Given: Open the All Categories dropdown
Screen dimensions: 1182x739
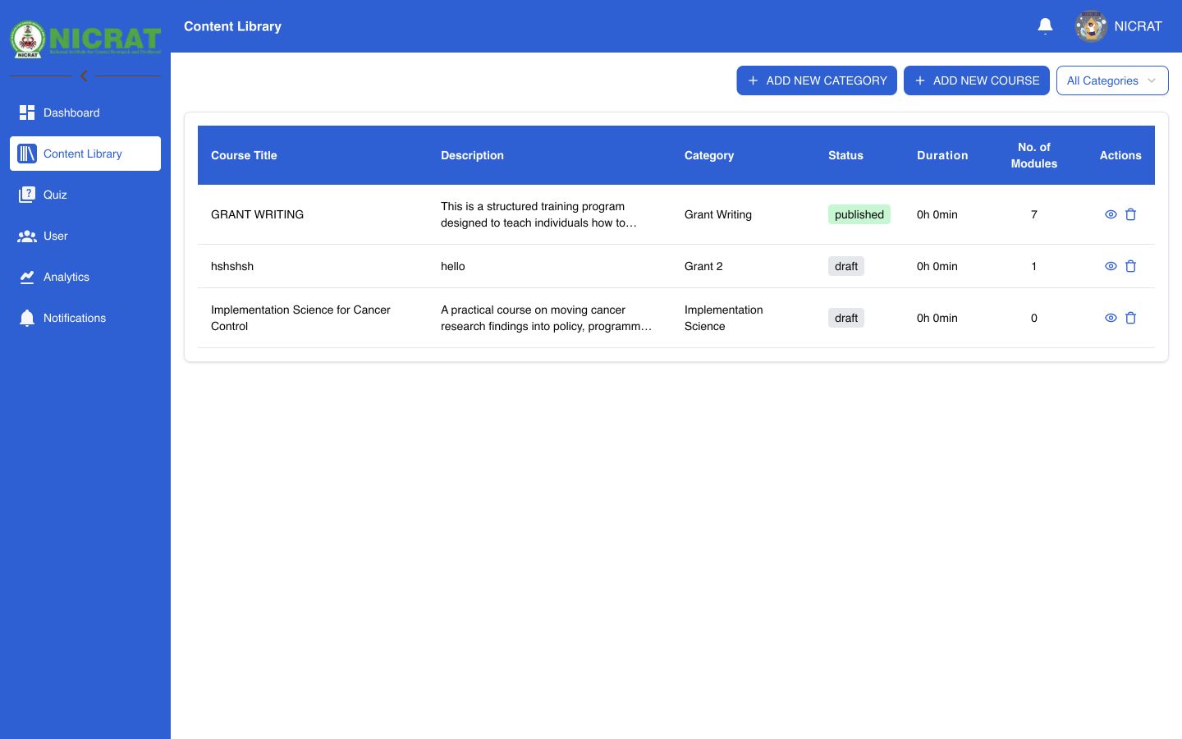Looking at the screenshot, I should (x=1112, y=80).
